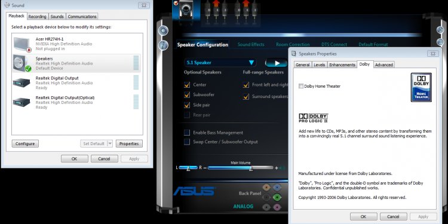This screenshot has height=224, width=448.
Task: Open the Sound Effects tab
Action: (251, 45)
